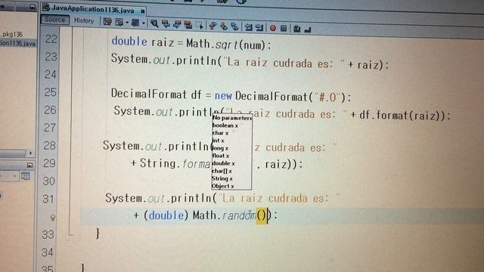Click line number 31 in gutter
Viewport: 484px width, 272px height.
tap(48, 199)
